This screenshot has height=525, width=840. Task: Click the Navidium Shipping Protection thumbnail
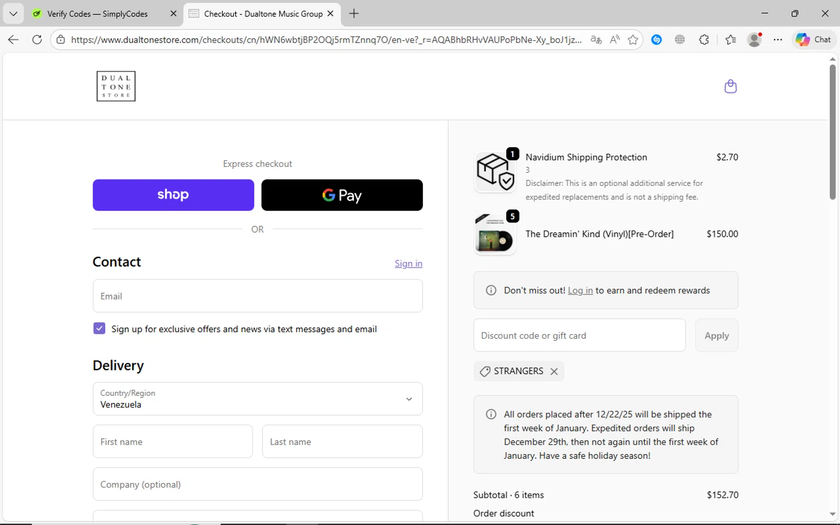tap(495, 172)
